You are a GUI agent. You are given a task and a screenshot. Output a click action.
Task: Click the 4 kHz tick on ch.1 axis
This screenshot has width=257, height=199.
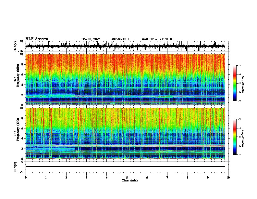[23, 85]
